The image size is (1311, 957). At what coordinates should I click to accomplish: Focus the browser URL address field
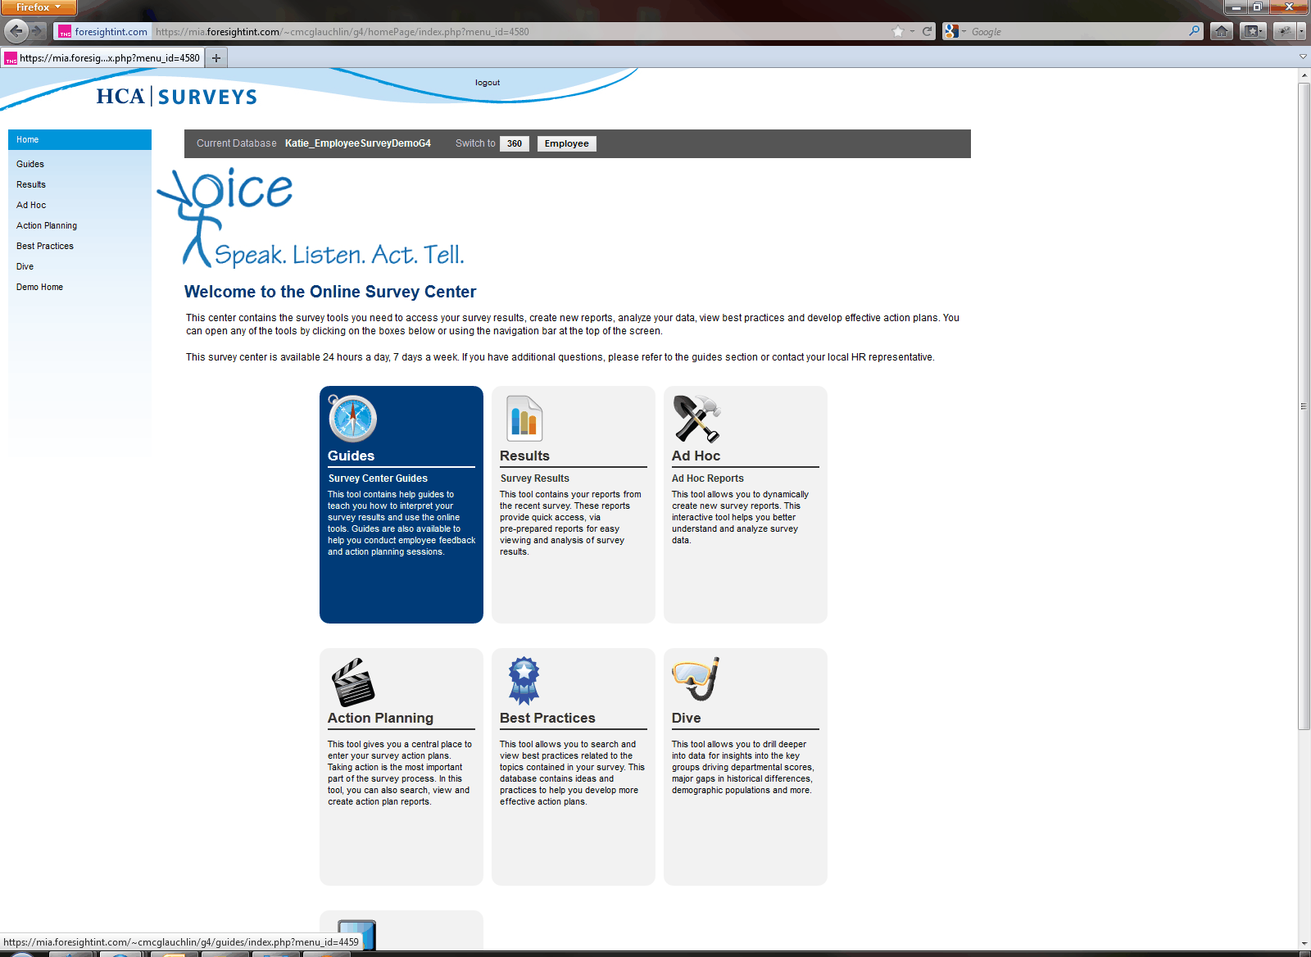pyautogui.click(x=520, y=32)
